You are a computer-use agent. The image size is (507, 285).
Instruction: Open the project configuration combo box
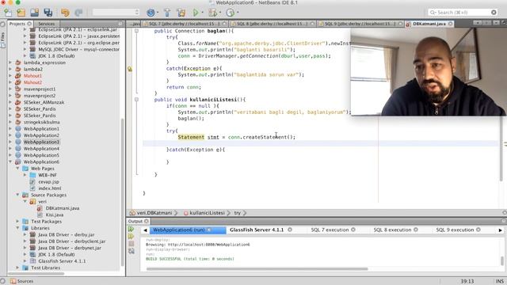tap(116, 13)
